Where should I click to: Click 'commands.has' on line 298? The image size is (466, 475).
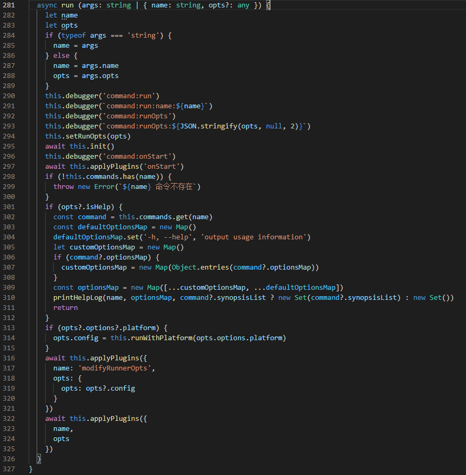111,177
